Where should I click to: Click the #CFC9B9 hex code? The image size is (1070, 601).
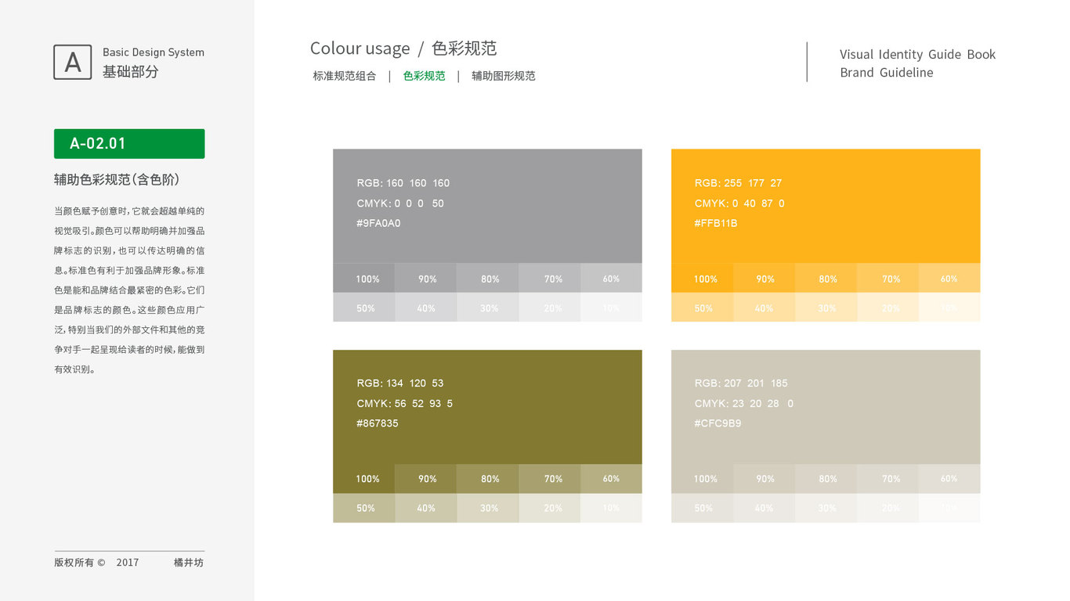pyautogui.click(x=718, y=423)
